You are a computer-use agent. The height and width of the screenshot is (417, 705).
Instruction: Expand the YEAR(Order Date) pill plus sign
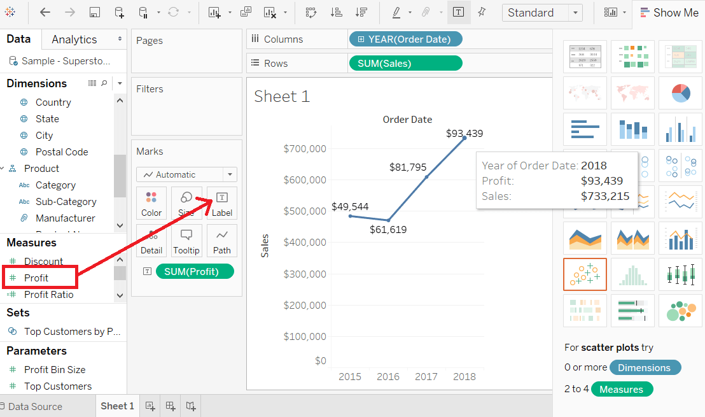pyautogui.click(x=361, y=39)
